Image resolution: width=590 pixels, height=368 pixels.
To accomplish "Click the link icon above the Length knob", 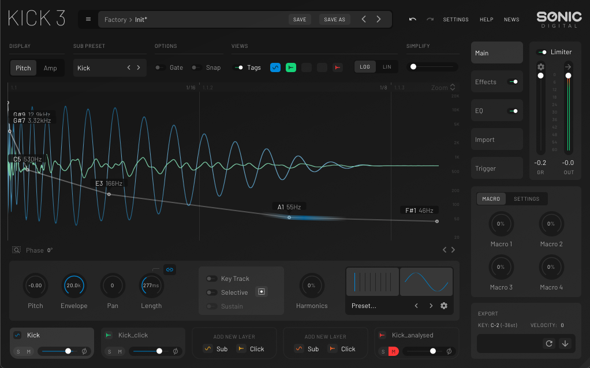I will pos(169,269).
